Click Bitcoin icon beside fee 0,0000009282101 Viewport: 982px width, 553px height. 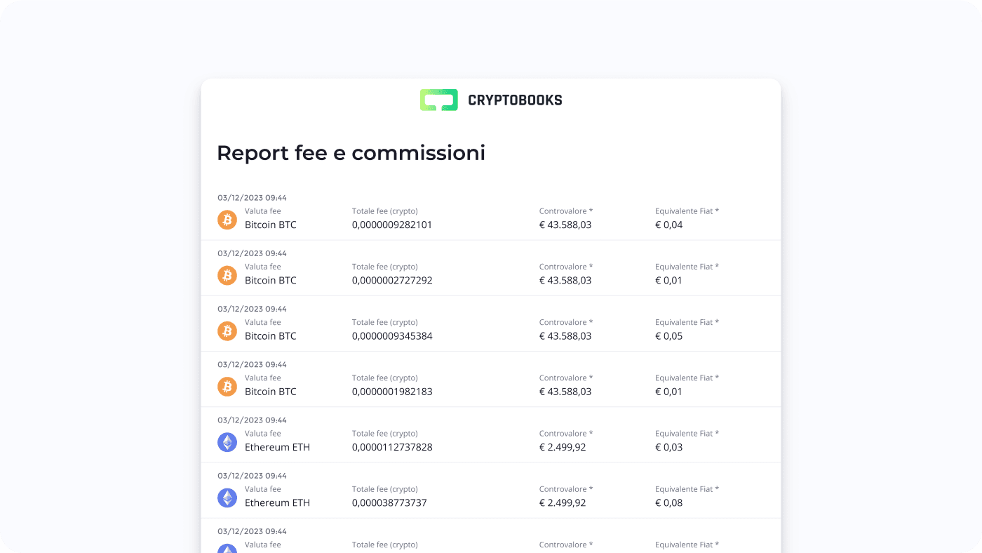tap(227, 220)
